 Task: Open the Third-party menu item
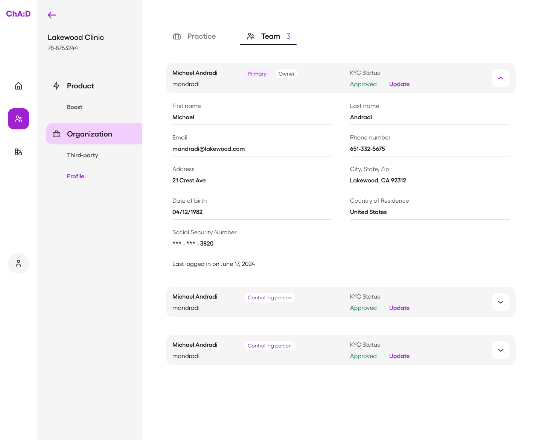tap(82, 155)
